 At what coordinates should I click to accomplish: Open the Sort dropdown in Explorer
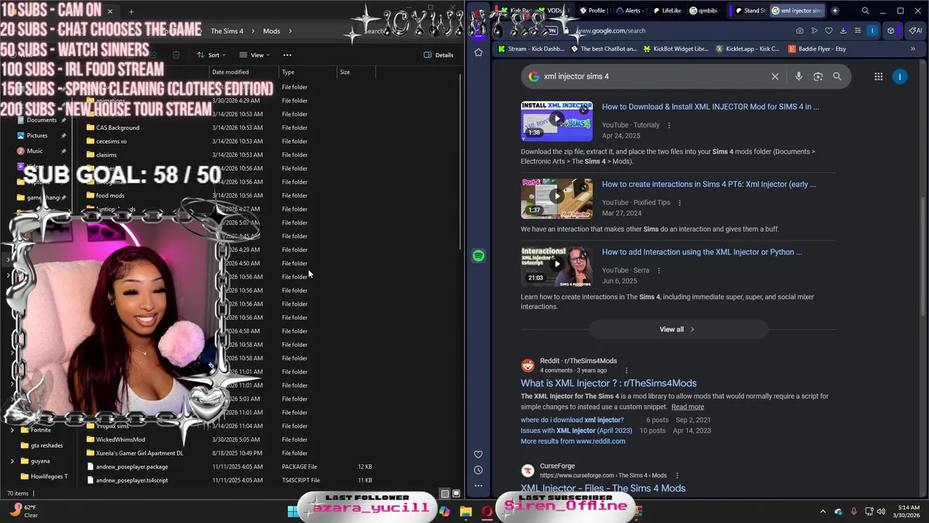point(211,55)
